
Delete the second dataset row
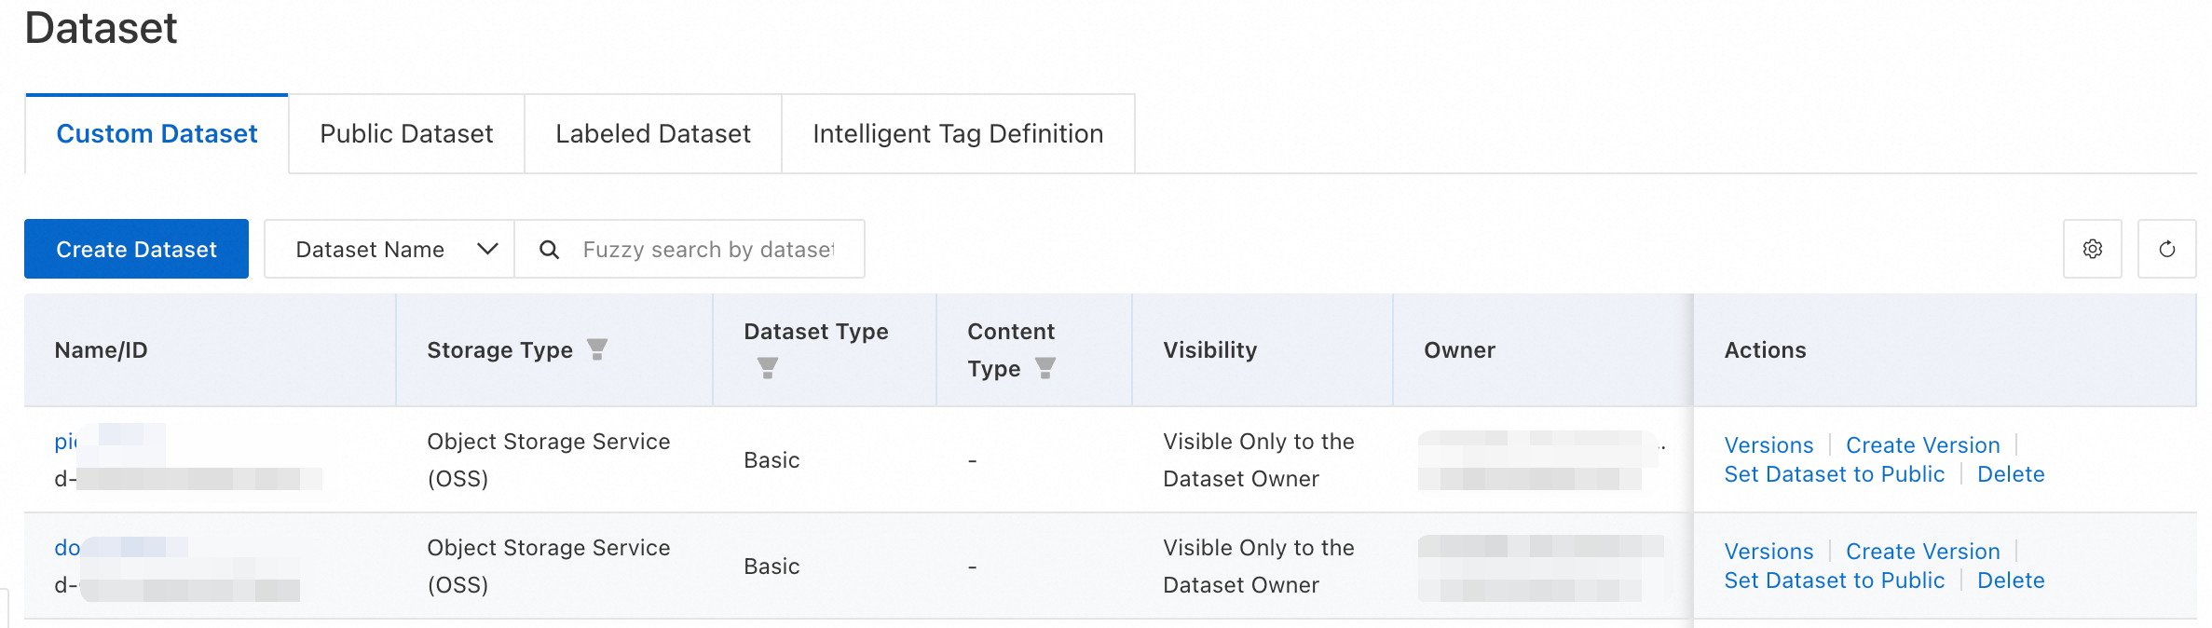click(2011, 580)
